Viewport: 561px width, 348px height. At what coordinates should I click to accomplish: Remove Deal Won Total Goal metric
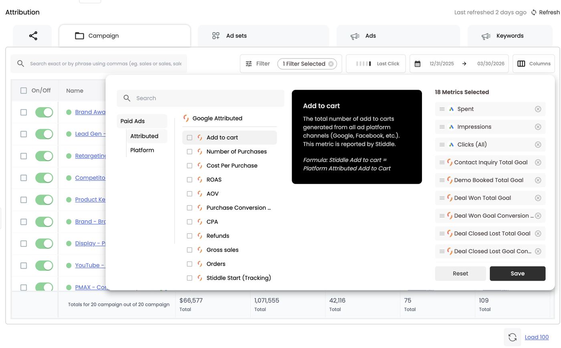[x=538, y=198]
